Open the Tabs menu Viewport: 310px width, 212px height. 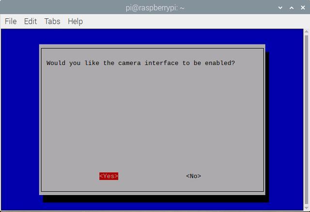[52, 21]
